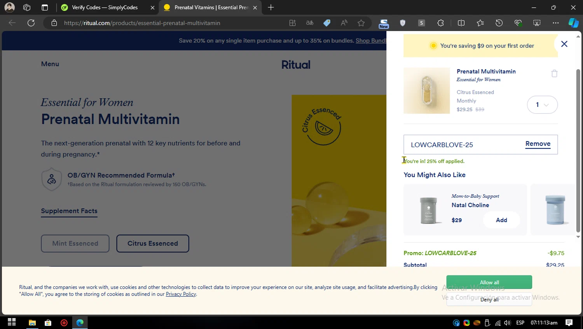This screenshot has width=583, height=329.
Task: Follow the Shop Bundles banner link
Action: pyautogui.click(x=371, y=40)
